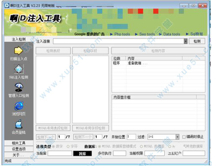The height and width of the screenshot is (166, 212).
Task: Click the 当前库 text field
Action: point(60,153)
